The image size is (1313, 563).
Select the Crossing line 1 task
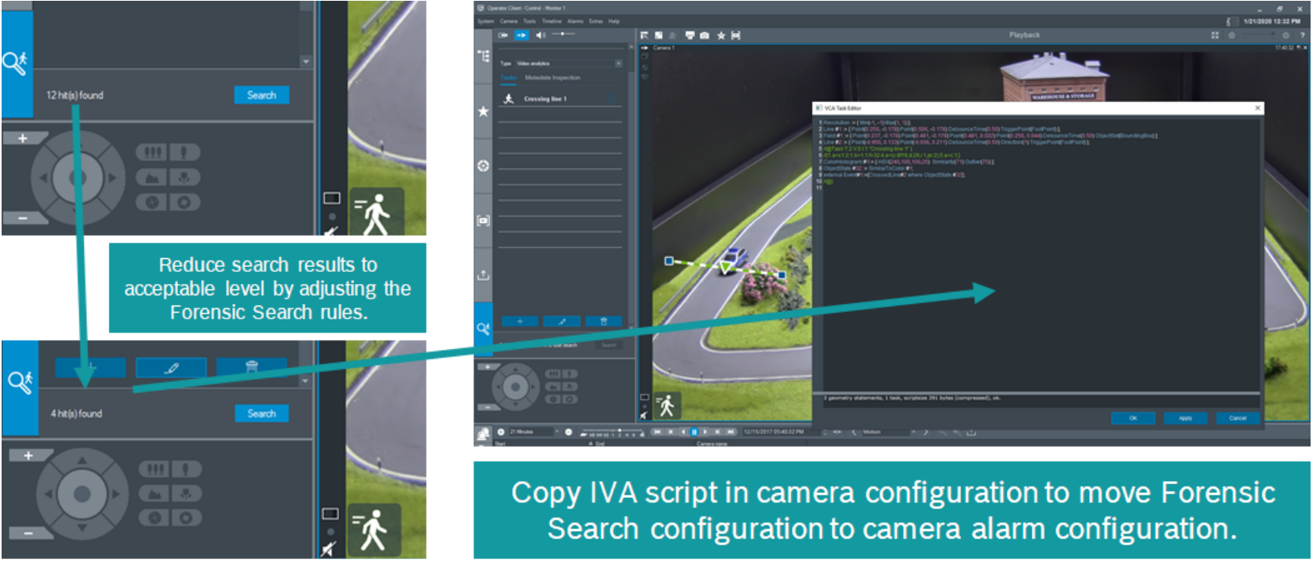tap(545, 99)
